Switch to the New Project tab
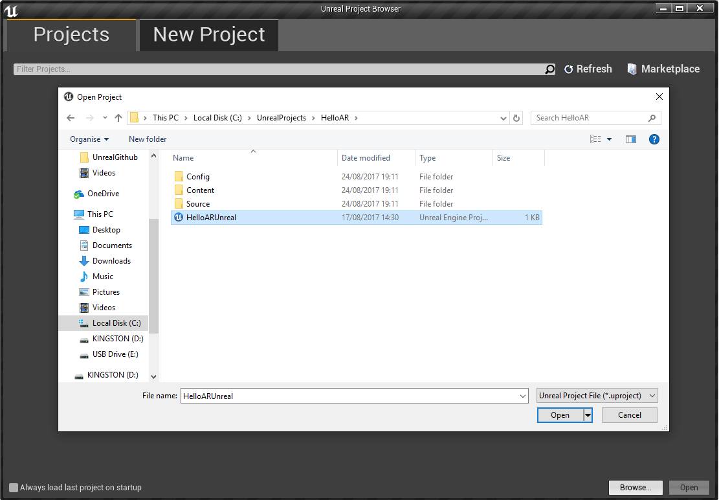The width and height of the screenshot is (719, 500). [208, 35]
